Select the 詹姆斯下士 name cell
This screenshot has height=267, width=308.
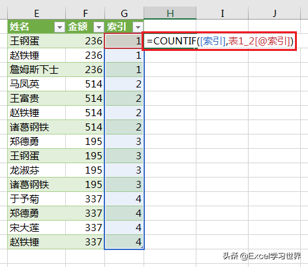(x=37, y=70)
